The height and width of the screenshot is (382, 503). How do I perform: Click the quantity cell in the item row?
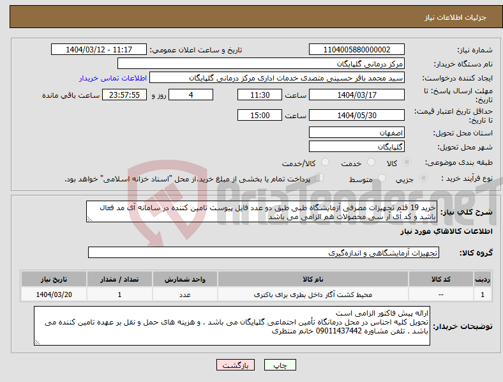[x=119, y=294]
